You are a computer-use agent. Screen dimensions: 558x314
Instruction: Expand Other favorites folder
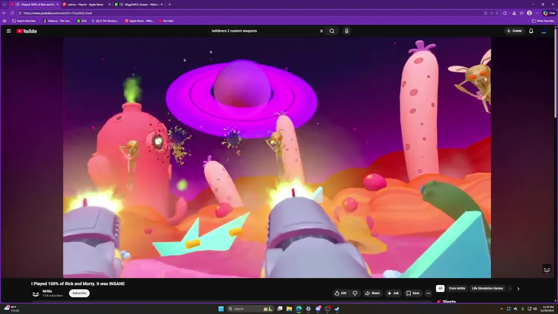[x=543, y=21]
